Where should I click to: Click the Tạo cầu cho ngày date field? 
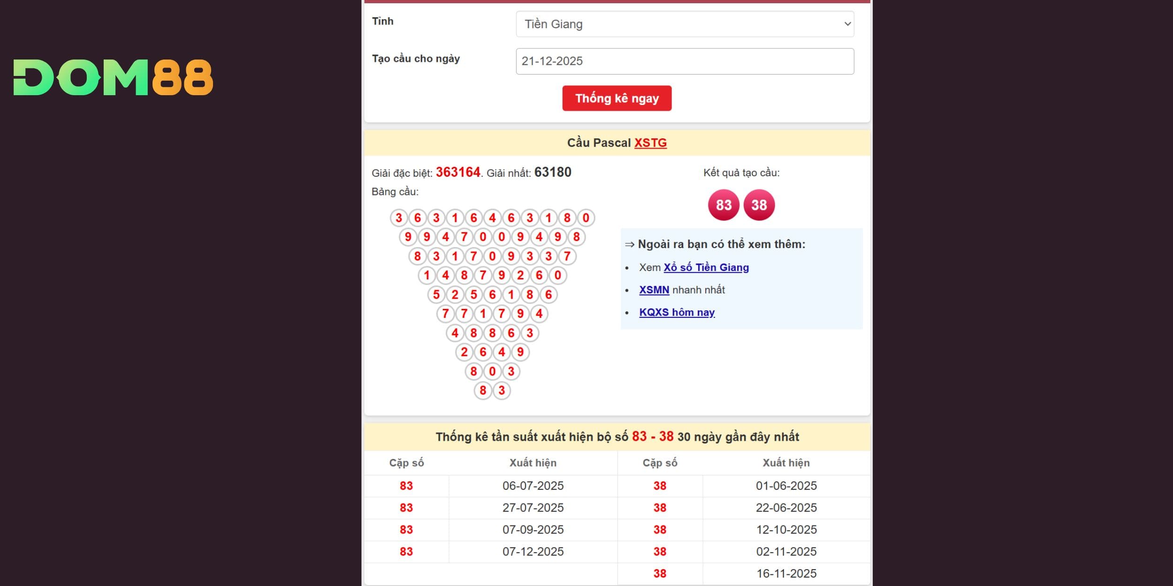[685, 61]
